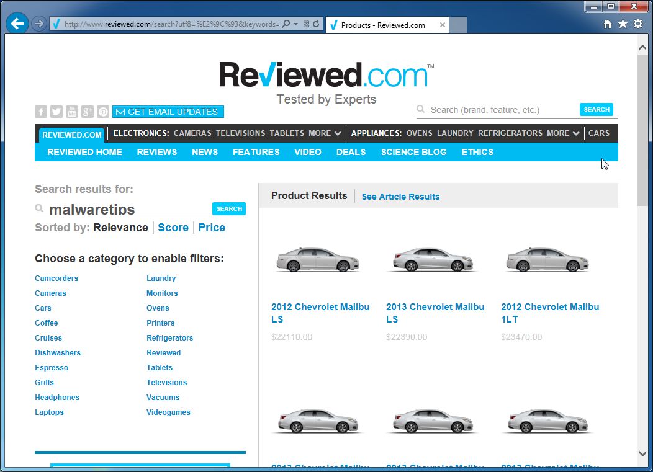
Task: Open REVIEWS section
Action: point(157,152)
